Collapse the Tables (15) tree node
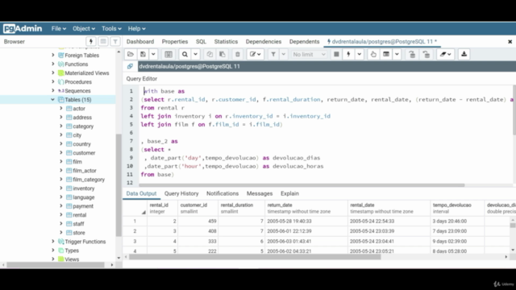Viewport: 516px width, 290px height. coord(52,100)
